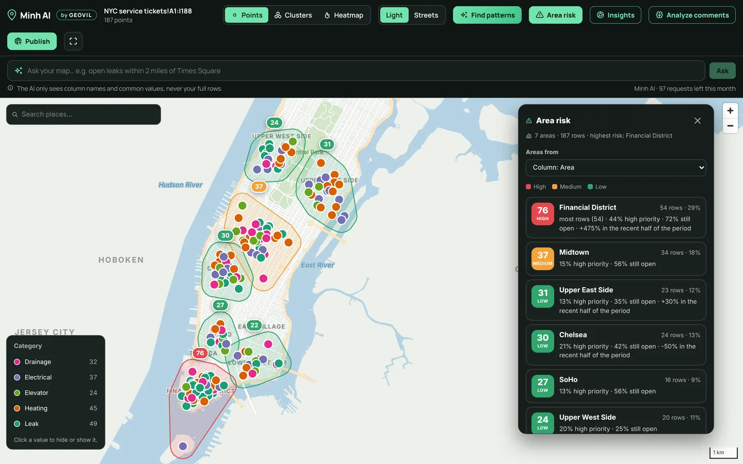Click the 76 HIGH score tile in list

click(543, 213)
